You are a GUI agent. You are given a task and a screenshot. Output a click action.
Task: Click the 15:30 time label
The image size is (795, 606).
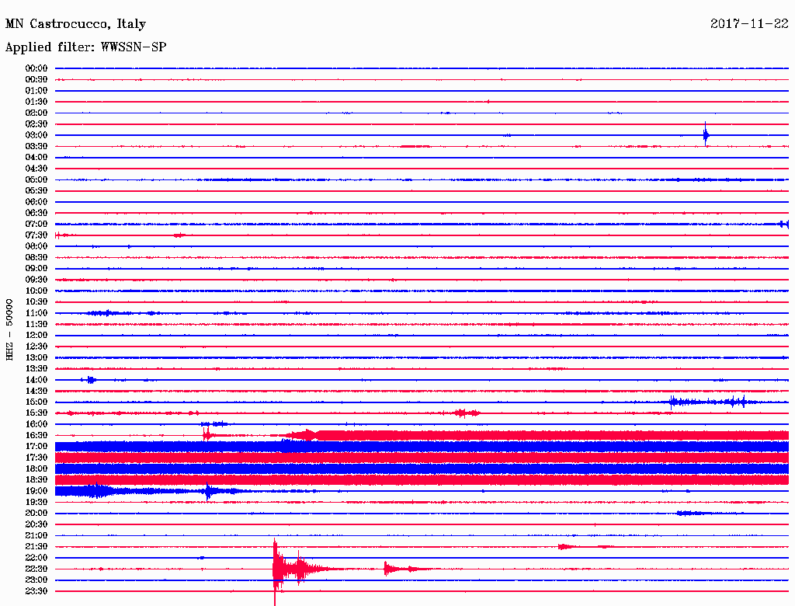tap(36, 413)
